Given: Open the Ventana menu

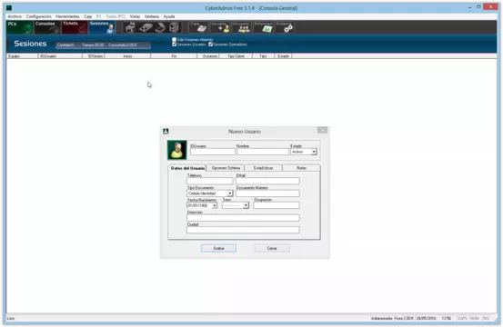Looking at the screenshot, I should pyautogui.click(x=151, y=16).
